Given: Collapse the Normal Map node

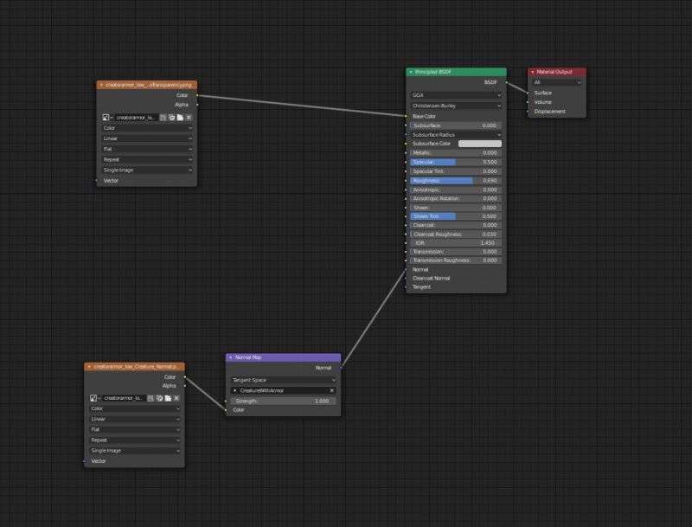Looking at the screenshot, I should point(229,356).
